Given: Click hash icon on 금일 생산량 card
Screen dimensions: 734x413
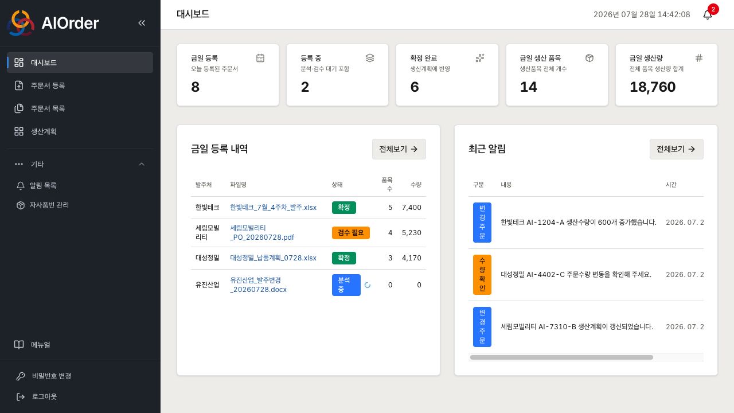Looking at the screenshot, I should (x=699, y=58).
